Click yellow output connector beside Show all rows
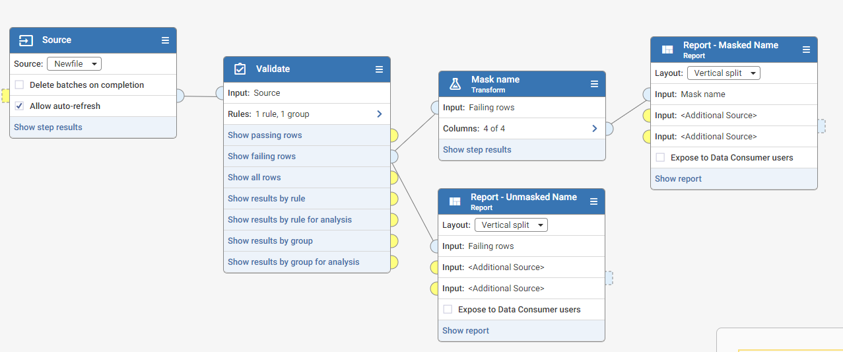The width and height of the screenshot is (843, 352). click(394, 178)
